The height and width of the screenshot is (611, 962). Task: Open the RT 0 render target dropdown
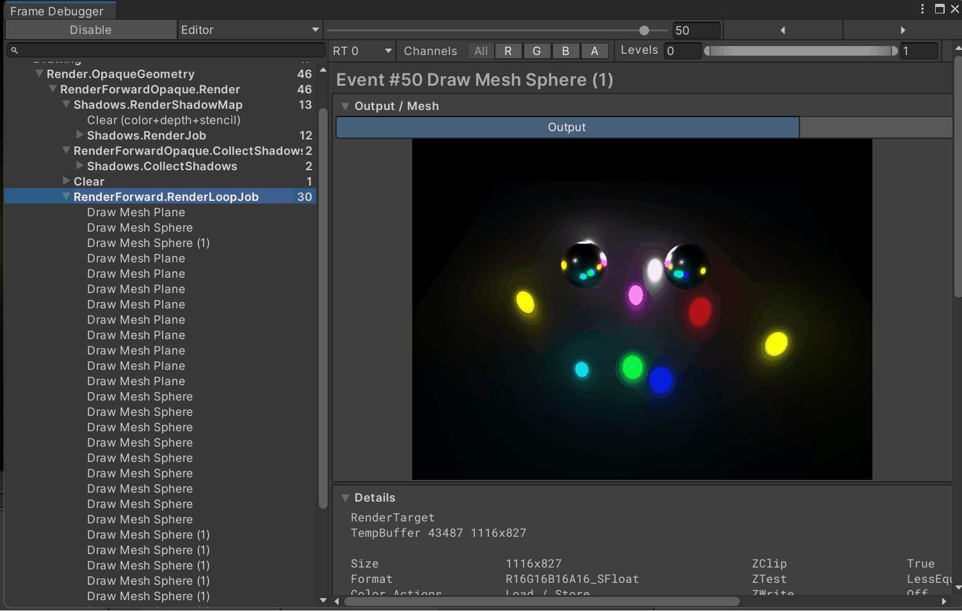point(362,51)
